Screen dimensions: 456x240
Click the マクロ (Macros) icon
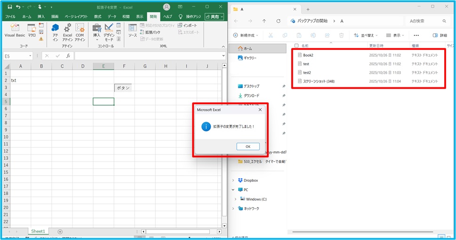point(32,31)
